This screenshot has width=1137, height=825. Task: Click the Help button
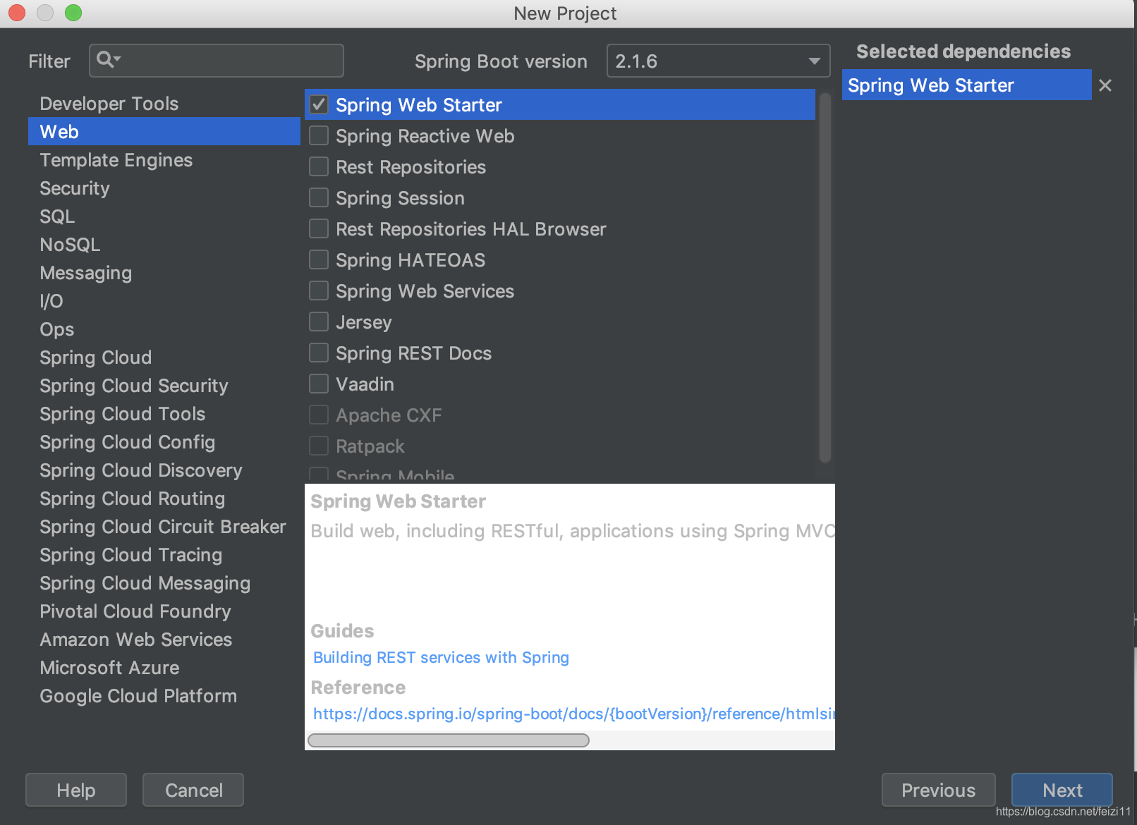click(x=76, y=790)
